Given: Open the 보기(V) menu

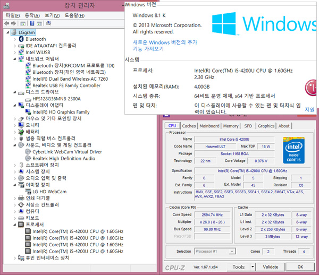Looking at the screenshot, I should 52,15.
